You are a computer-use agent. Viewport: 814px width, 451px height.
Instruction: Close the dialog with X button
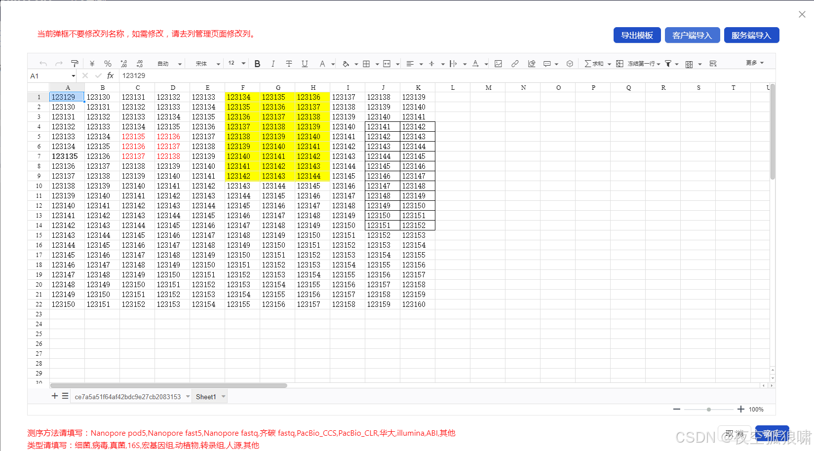coord(802,14)
